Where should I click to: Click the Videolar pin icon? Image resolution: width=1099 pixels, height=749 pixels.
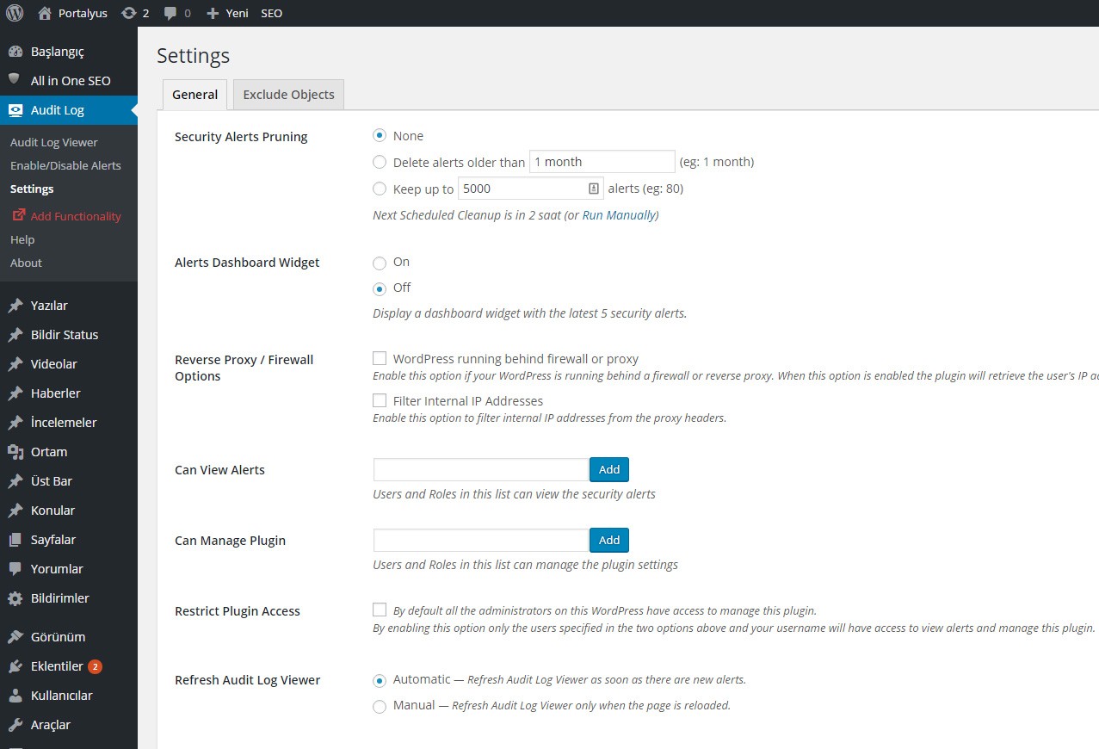(x=15, y=364)
